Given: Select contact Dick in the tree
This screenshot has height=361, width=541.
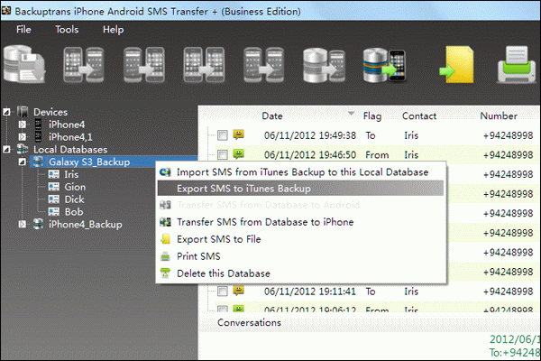Looking at the screenshot, I should tap(74, 199).
